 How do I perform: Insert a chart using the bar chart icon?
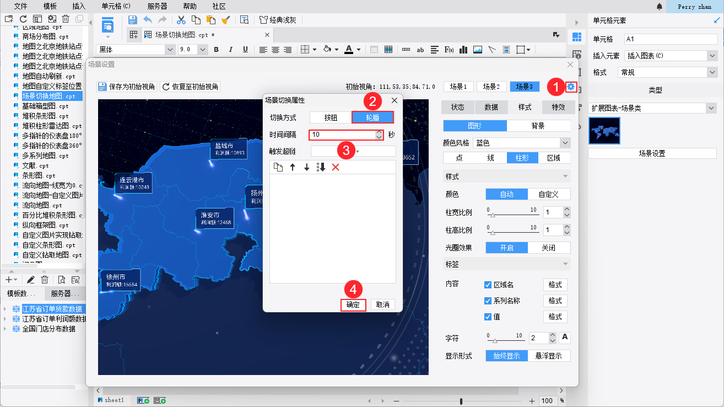point(463,50)
